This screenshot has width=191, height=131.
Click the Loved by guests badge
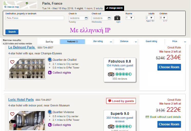[121, 101]
